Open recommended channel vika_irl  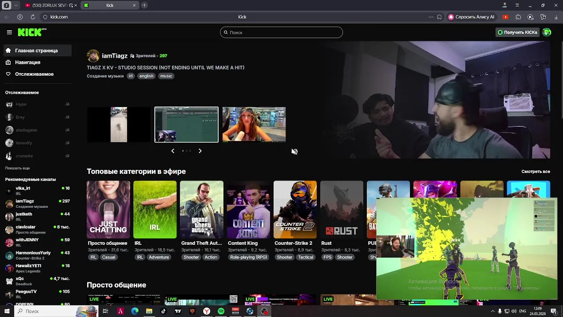coord(37,191)
